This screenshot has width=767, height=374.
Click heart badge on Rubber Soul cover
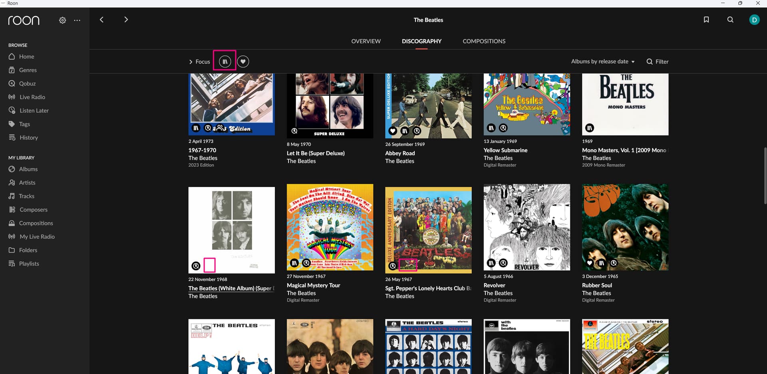(590, 263)
